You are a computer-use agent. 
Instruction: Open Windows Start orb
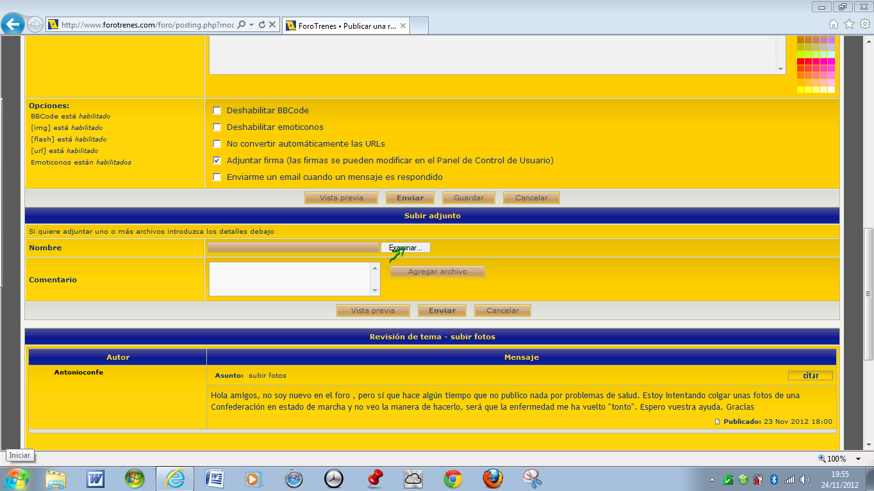pos(17,478)
